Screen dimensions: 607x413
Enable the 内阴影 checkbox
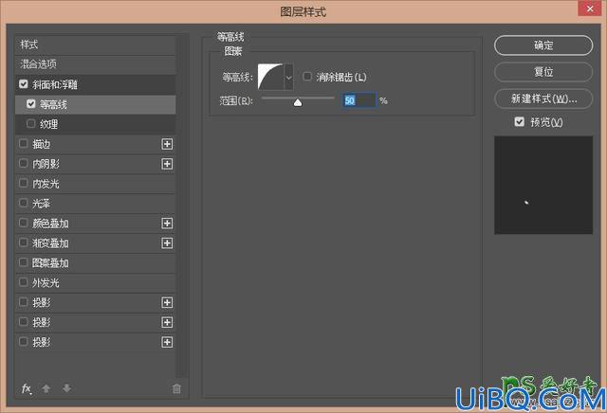[23, 163]
